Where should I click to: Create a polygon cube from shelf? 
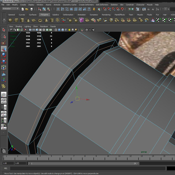[x=16, y=20]
